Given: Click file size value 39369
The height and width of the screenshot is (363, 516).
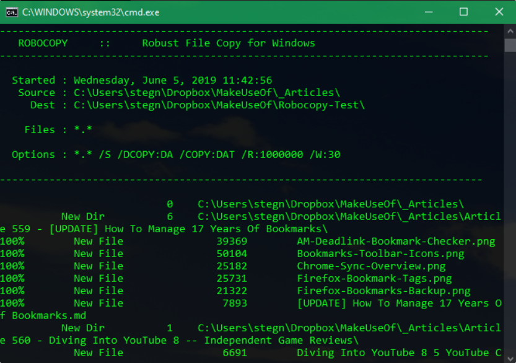Looking at the screenshot, I should click(232, 241).
